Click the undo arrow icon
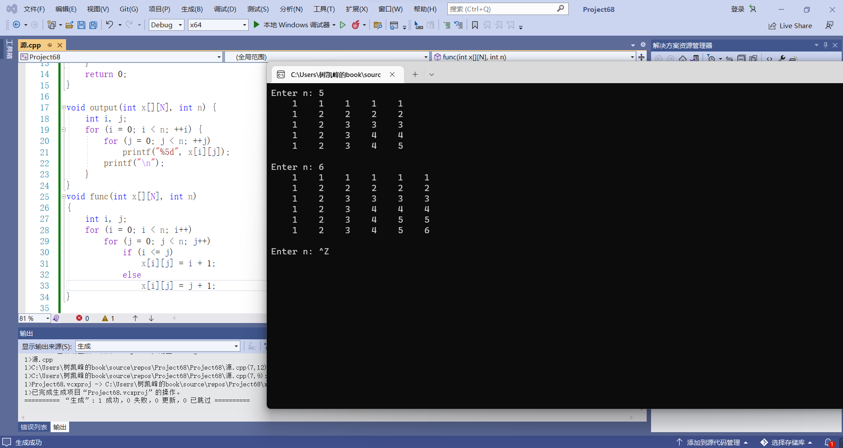This screenshot has height=448, width=843. pyautogui.click(x=109, y=25)
